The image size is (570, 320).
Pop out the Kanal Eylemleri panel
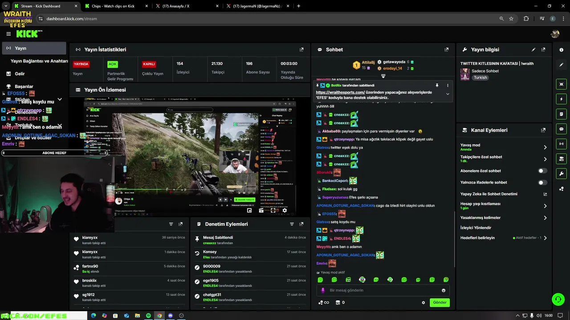(x=543, y=130)
